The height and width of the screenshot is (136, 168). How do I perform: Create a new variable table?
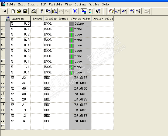13,11
